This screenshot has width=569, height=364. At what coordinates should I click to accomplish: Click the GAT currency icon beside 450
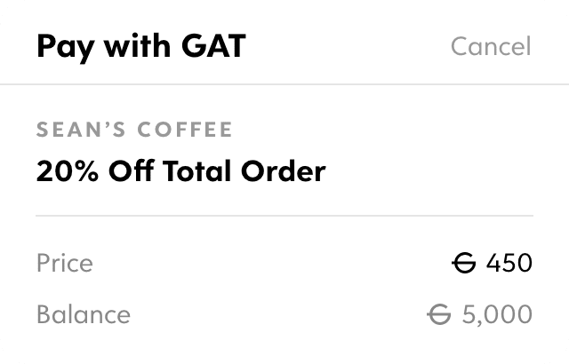pyautogui.click(x=464, y=263)
